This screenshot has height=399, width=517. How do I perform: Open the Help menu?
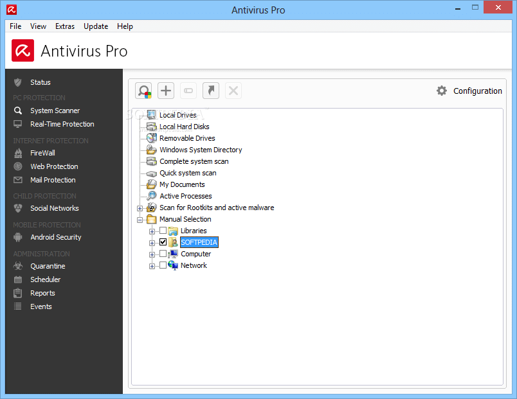pyautogui.click(x=125, y=26)
